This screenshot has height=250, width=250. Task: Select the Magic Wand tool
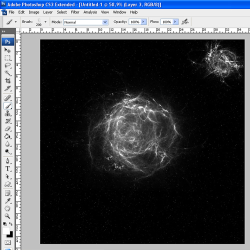click(x=7, y=73)
